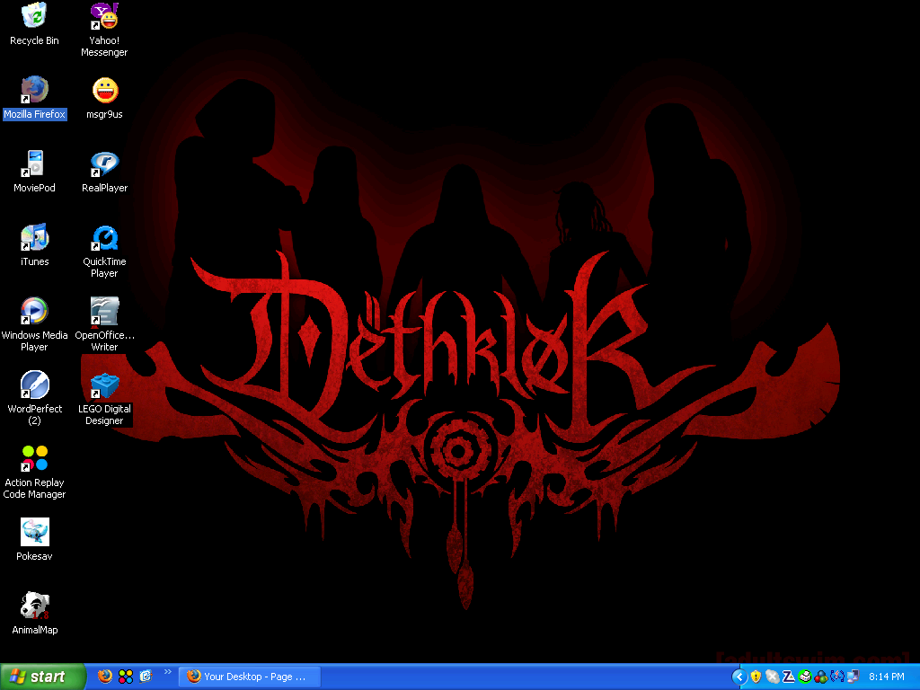Image resolution: width=920 pixels, height=690 pixels.
Task: Start RealPlayer
Action: point(103,164)
